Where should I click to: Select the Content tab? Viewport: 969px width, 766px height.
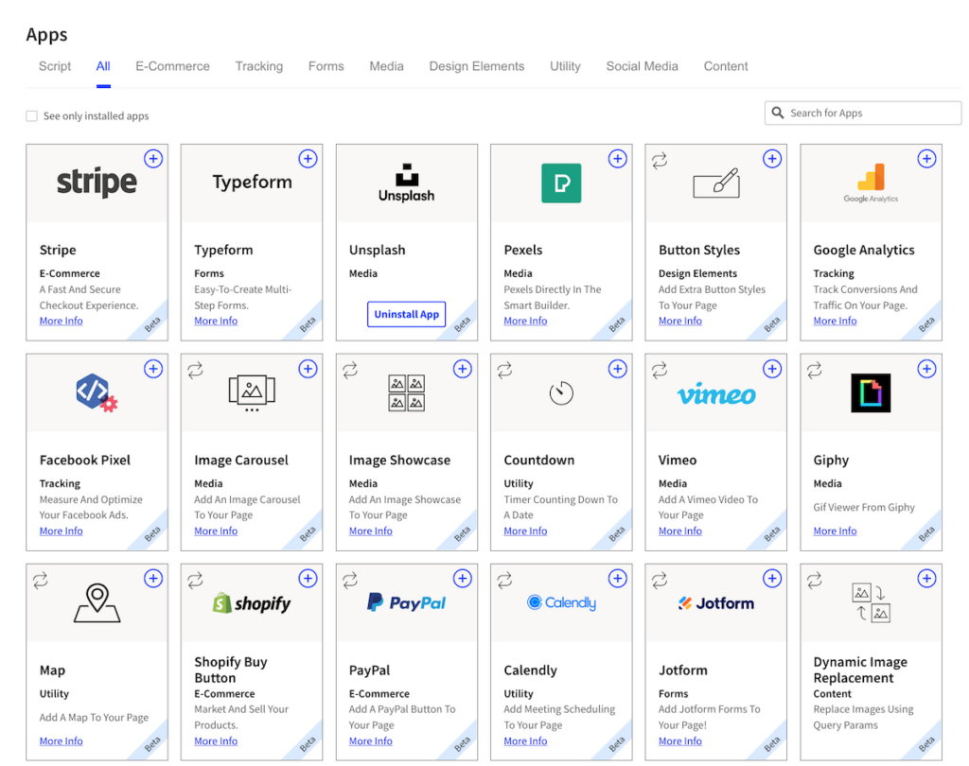pyautogui.click(x=726, y=66)
